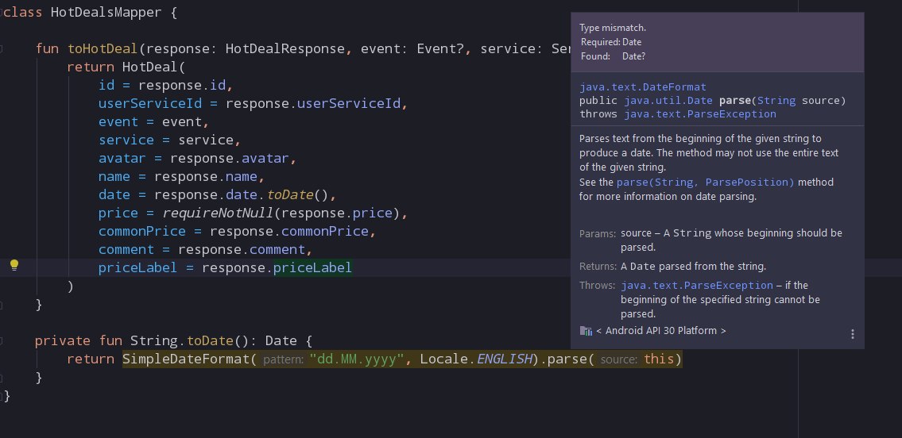Open the three-dot options menu in tooltip

click(852, 334)
